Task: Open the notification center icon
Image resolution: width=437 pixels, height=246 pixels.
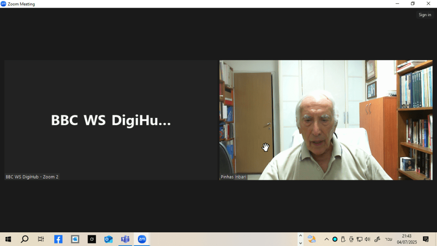Action: tap(425, 239)
